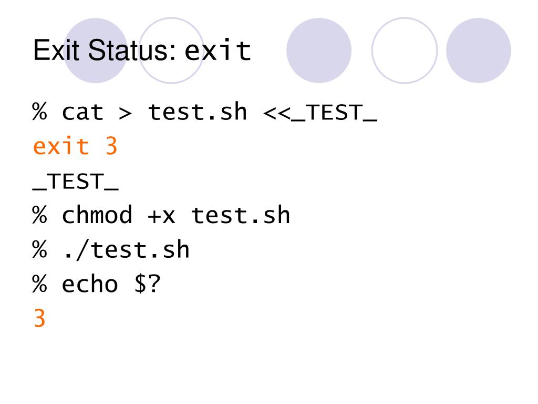Click the word 'Status:' in title
Viewport: 538px width, 404px height.
coord(132,50)
